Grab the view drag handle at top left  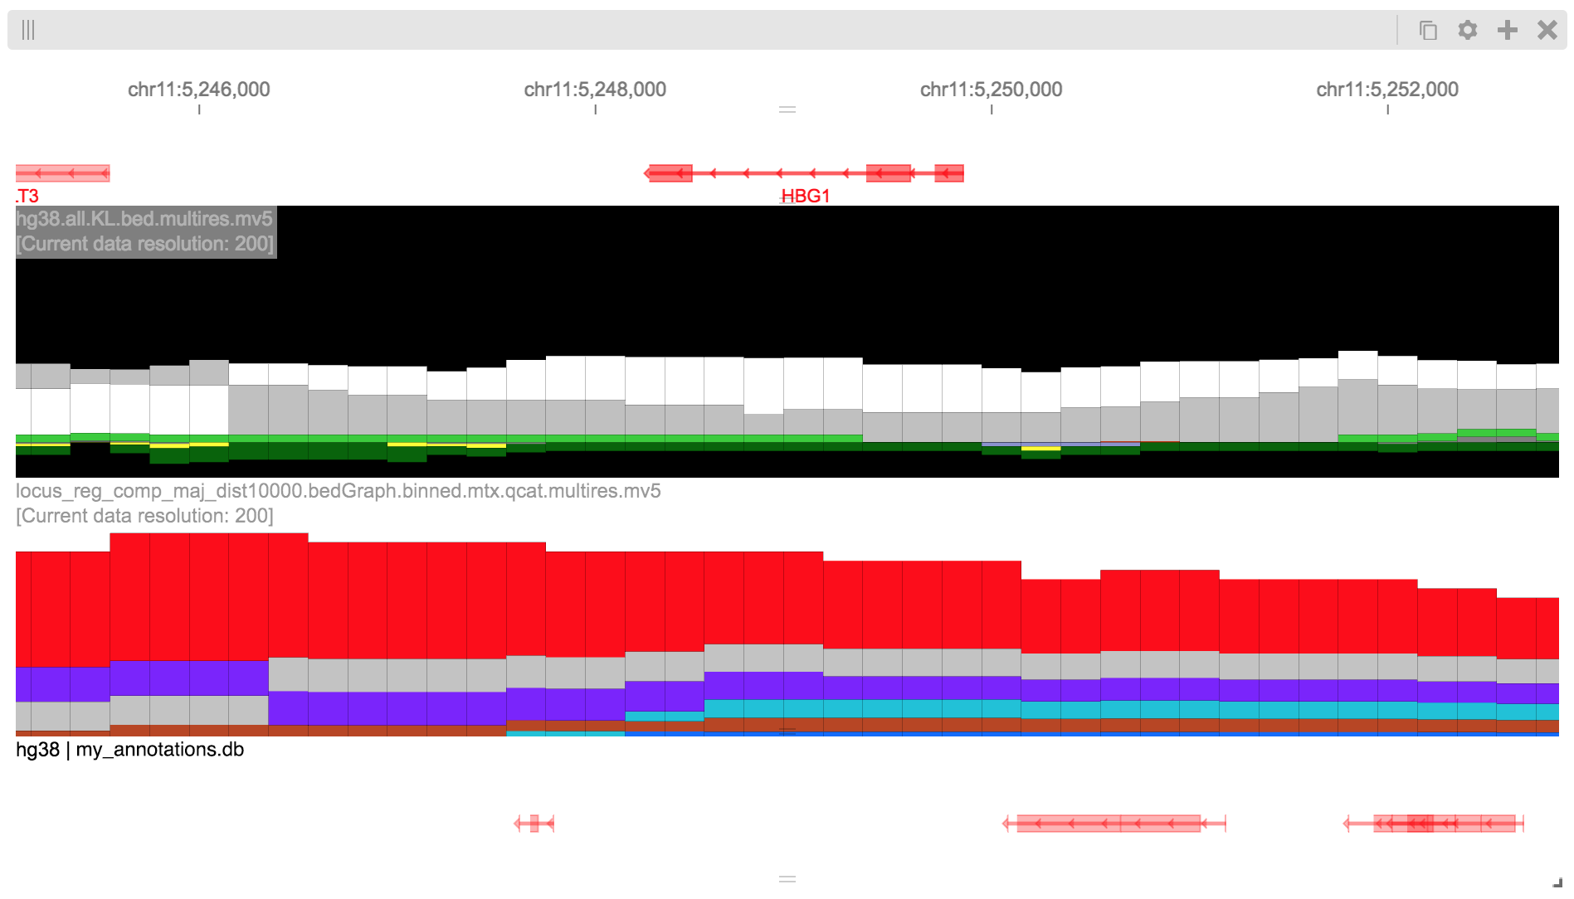coord(27,30)
